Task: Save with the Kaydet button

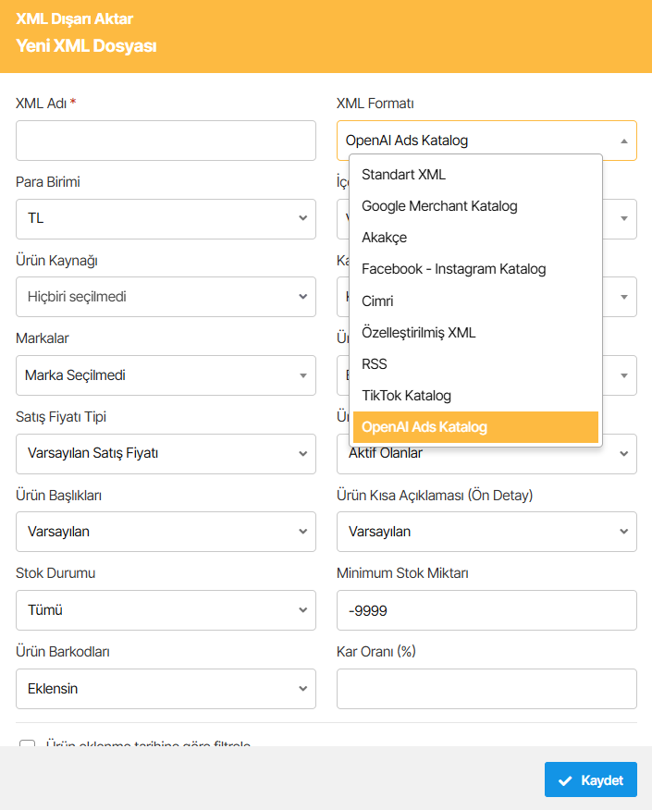Action: click(x=591, y=779)
